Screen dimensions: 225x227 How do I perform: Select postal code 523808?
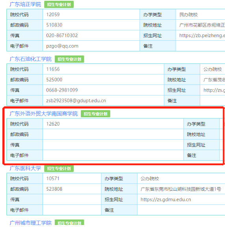click(x=54, y=189)
